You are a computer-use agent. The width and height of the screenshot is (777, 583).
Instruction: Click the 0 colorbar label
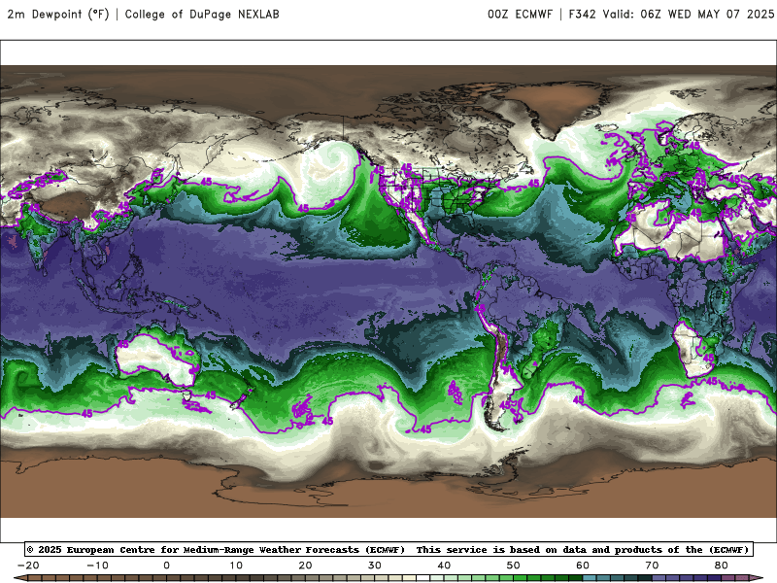pos(166,566)
